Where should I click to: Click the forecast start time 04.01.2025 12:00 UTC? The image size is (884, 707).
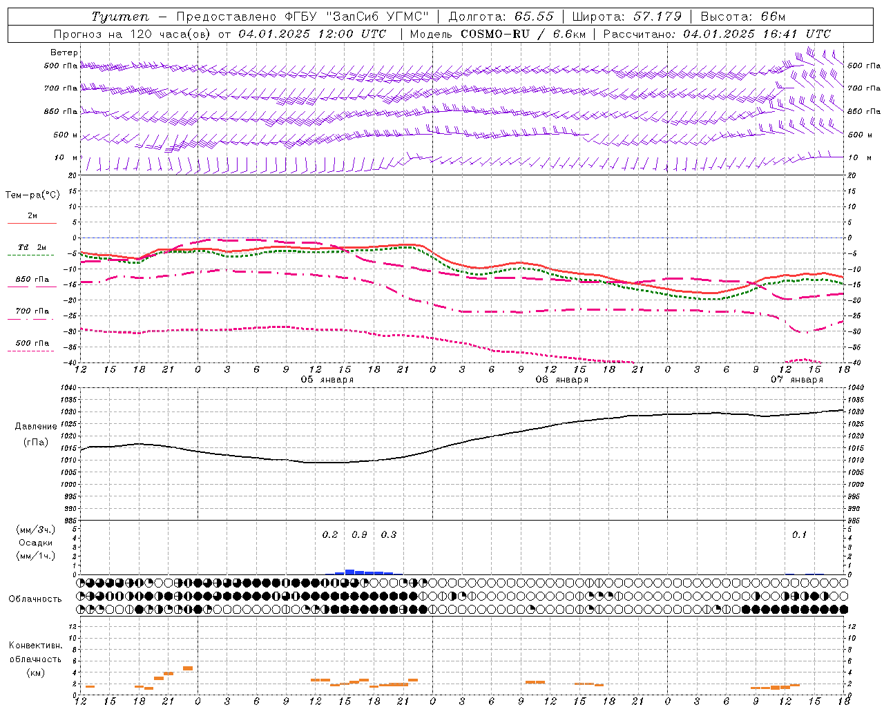pos(312,34)
